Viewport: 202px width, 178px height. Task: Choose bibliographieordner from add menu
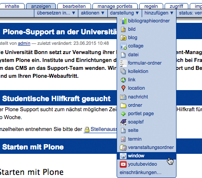[147, 21]
